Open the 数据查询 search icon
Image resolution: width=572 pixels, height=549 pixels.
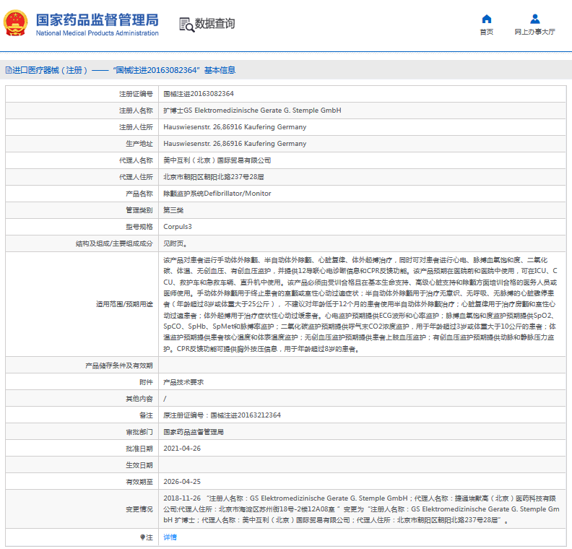pyautogui.click(x=186, y=25)
